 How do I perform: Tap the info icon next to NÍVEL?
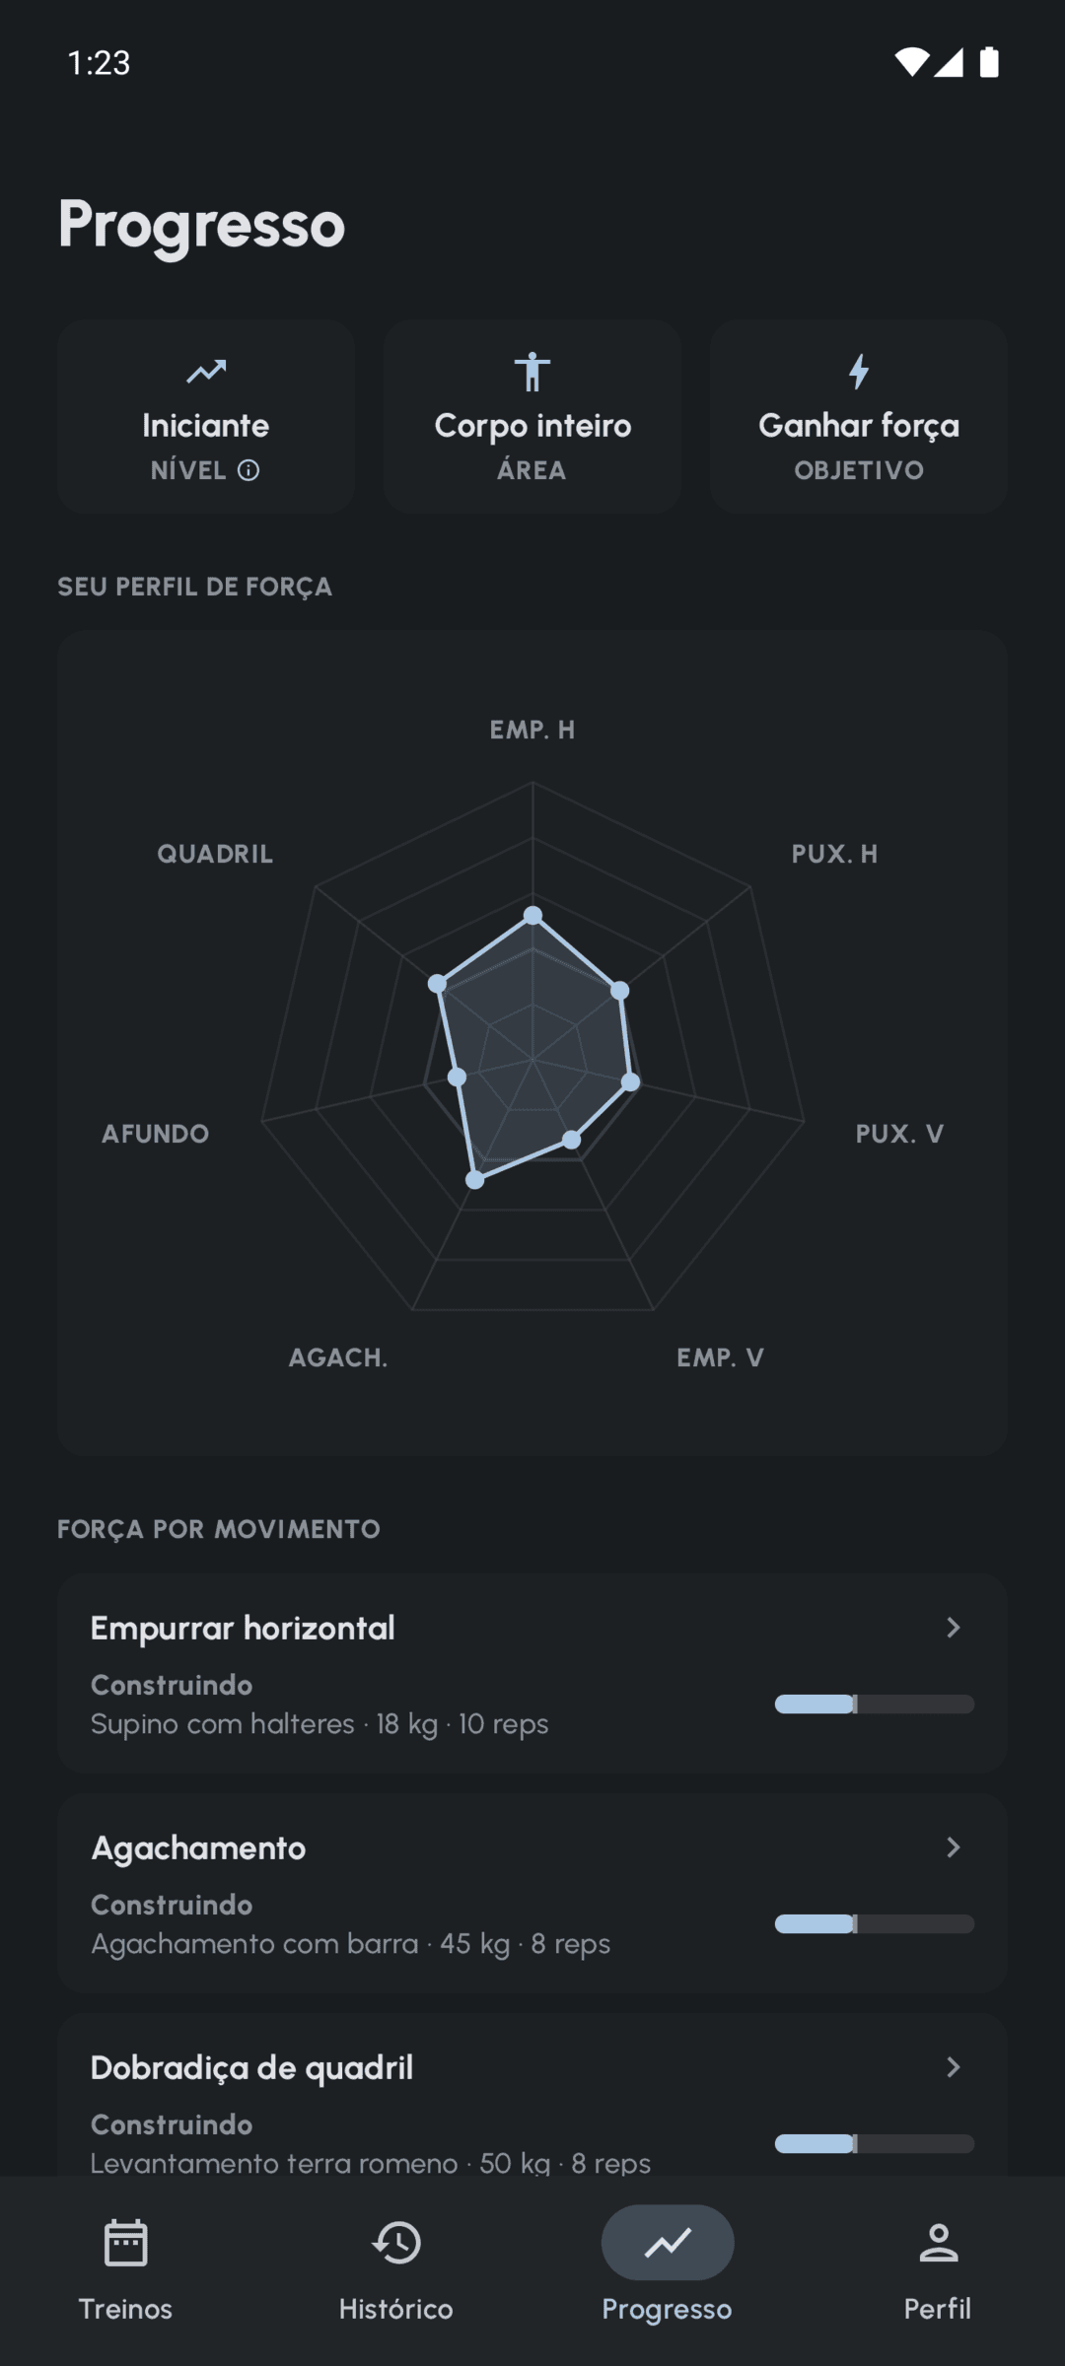click(x=248, y=470)
